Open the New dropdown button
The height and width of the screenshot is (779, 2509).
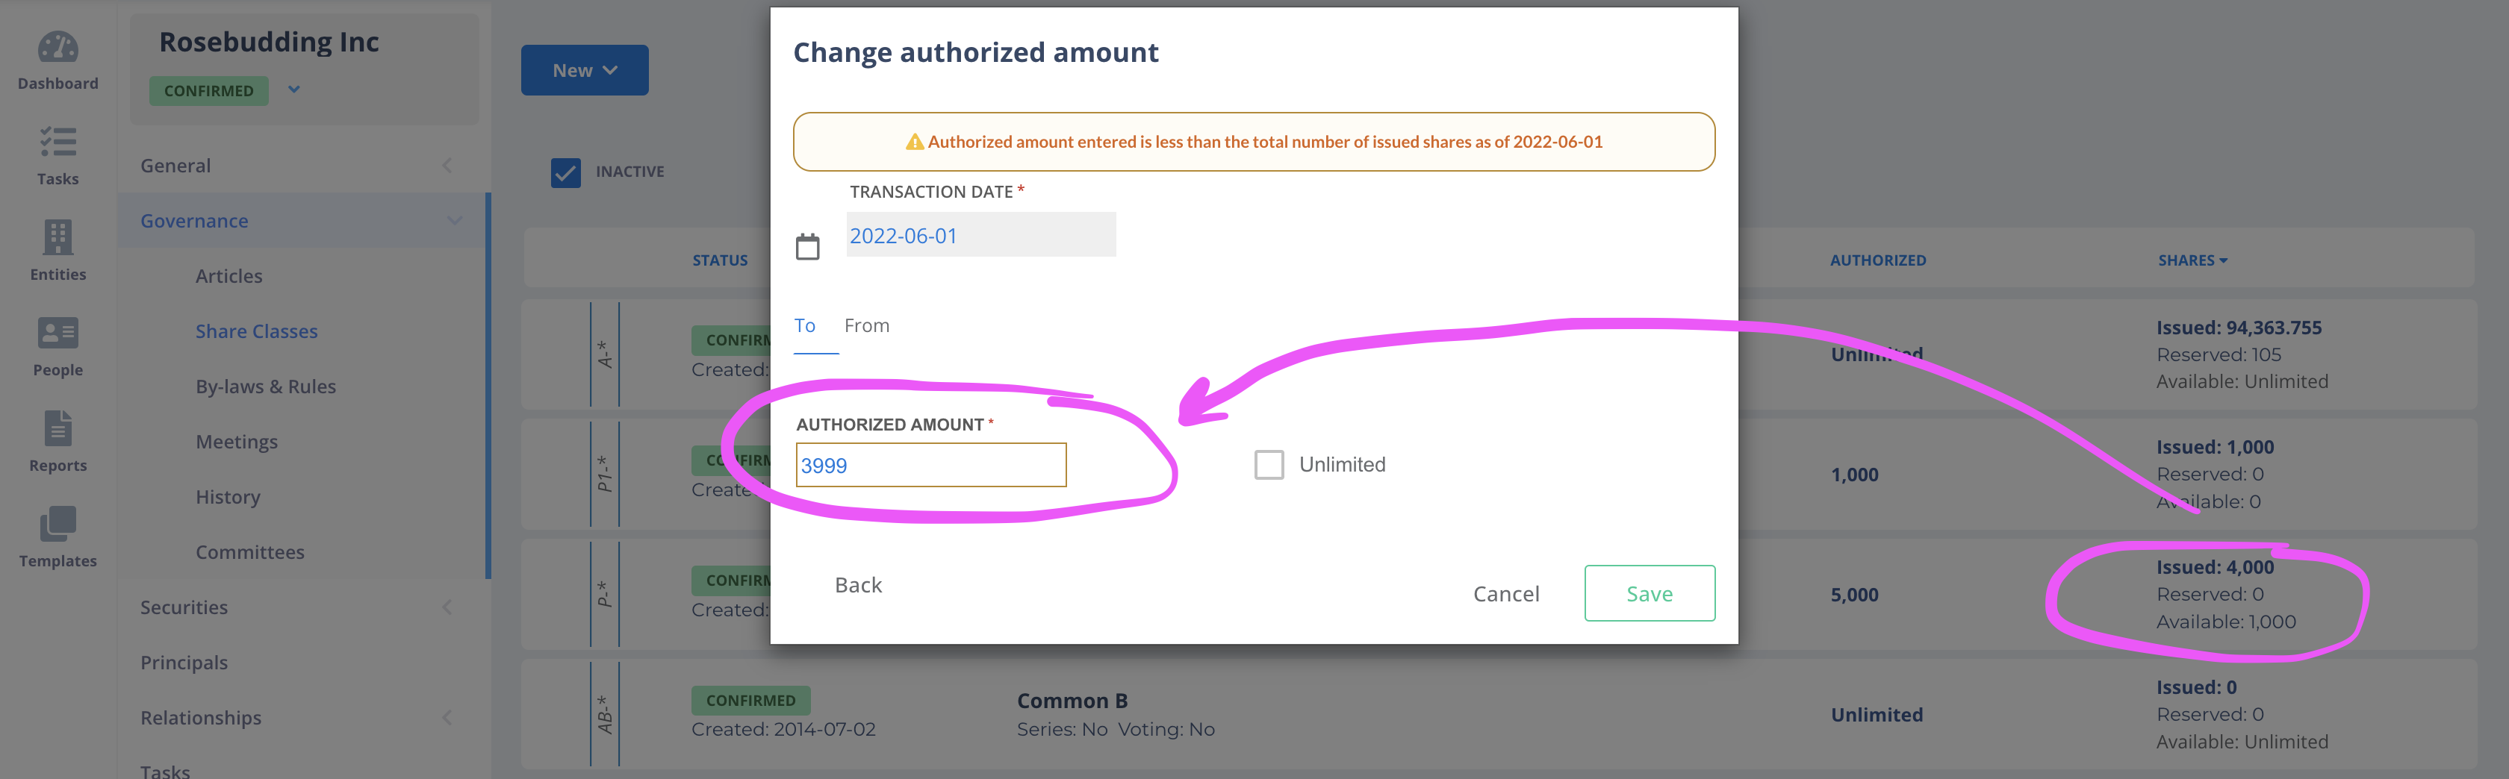click(585, 70)
